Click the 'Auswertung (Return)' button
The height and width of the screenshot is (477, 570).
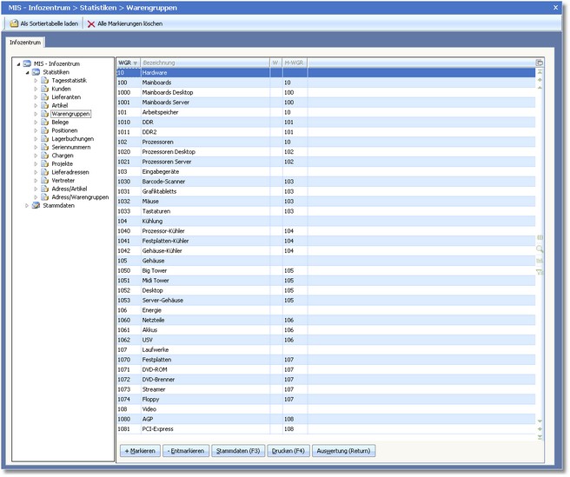(342, 452)
